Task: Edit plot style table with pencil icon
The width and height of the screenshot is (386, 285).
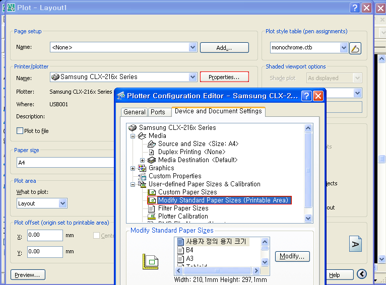Action: [355, 48]
